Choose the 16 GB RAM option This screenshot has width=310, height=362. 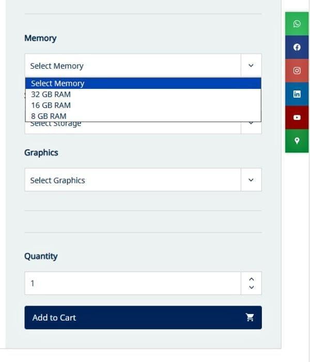click(x=51, y=105)
